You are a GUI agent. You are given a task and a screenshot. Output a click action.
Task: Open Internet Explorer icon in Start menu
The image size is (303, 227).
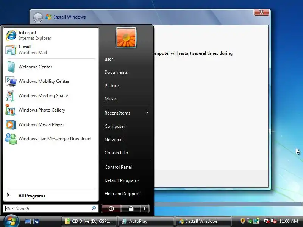tap(11, 35)
